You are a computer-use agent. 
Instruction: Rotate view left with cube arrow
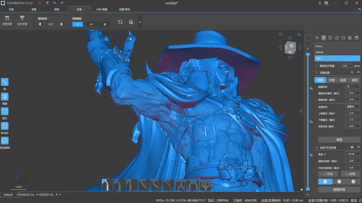[281, 48]
